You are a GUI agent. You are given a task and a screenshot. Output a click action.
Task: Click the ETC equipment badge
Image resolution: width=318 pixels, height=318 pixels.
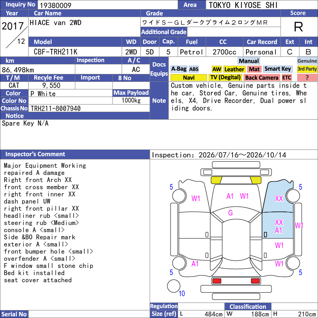click(287, 78)
